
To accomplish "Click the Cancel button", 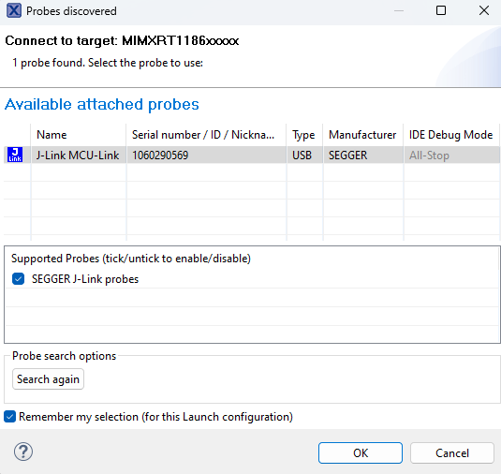I will coord(452,452).
